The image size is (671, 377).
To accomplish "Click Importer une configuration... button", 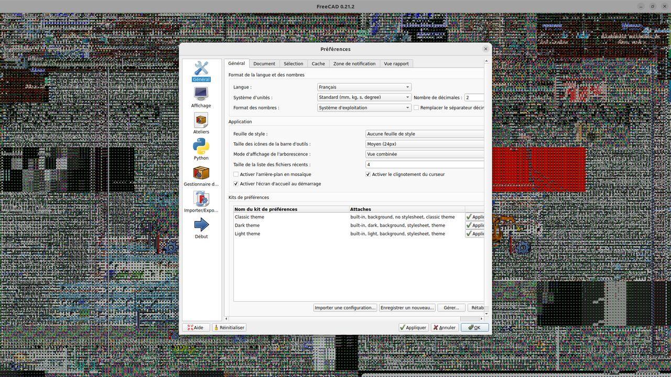I will 345,308.
